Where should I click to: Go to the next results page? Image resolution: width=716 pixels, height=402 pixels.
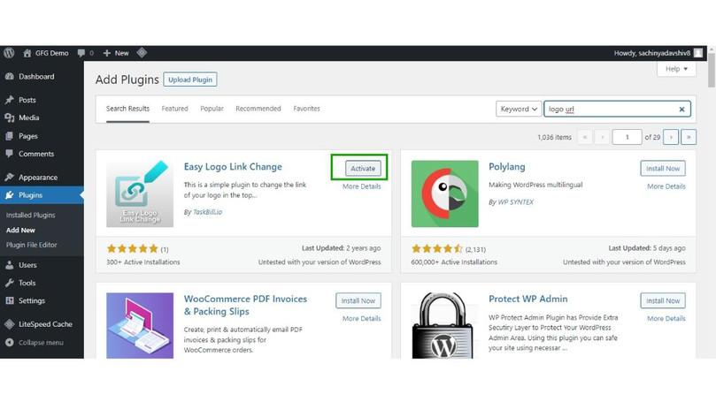[x=671, y=137]
